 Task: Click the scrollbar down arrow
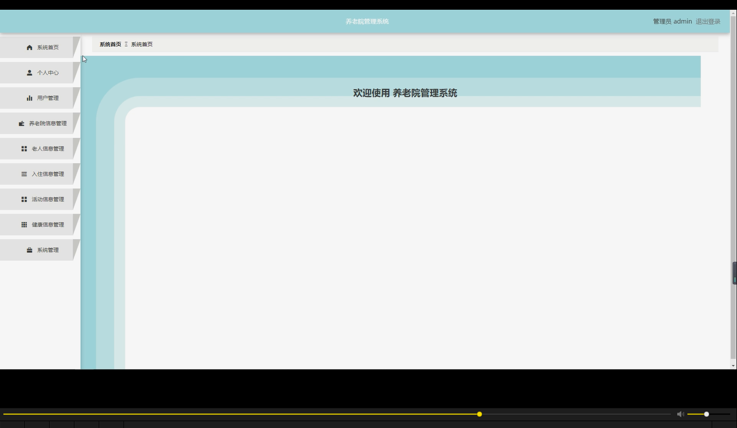tap(733, 366)
